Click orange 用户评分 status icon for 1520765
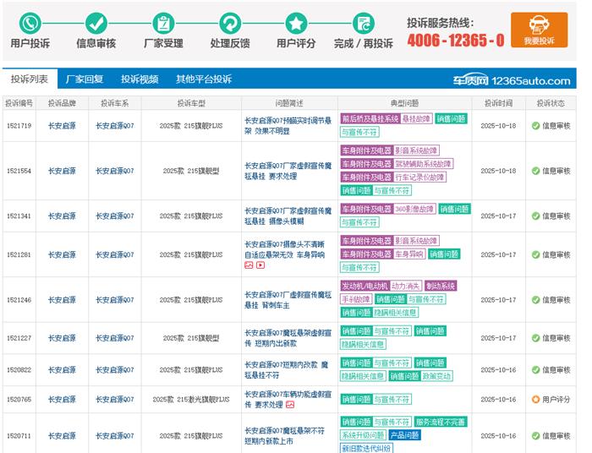 coord(535,399)
